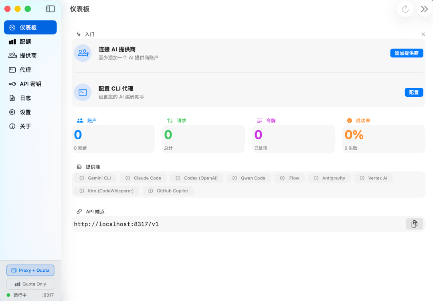Click the 连接 AI 提供商 people icon
The width and height of the screenshot is (433, 301).
(83, 53)
